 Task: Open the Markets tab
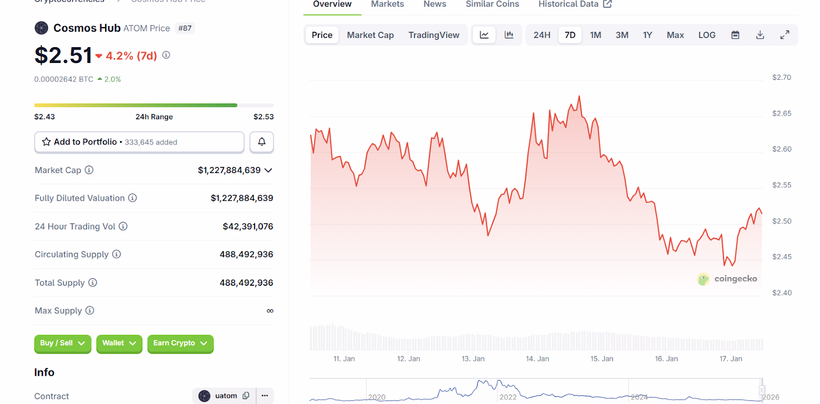click(x=387, y=4)
